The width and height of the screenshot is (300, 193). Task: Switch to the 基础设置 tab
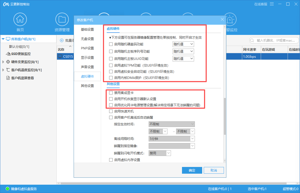point(87,29)
